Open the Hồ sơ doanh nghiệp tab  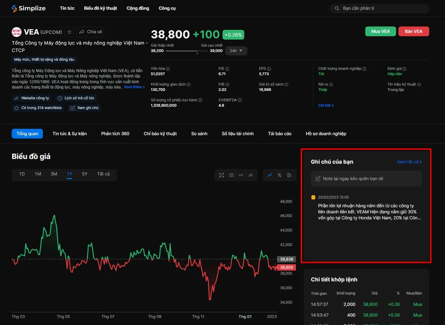[326, 134]
